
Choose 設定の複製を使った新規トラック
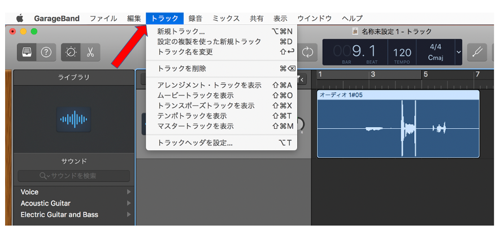pyautogui.click(x=221, y=41)
